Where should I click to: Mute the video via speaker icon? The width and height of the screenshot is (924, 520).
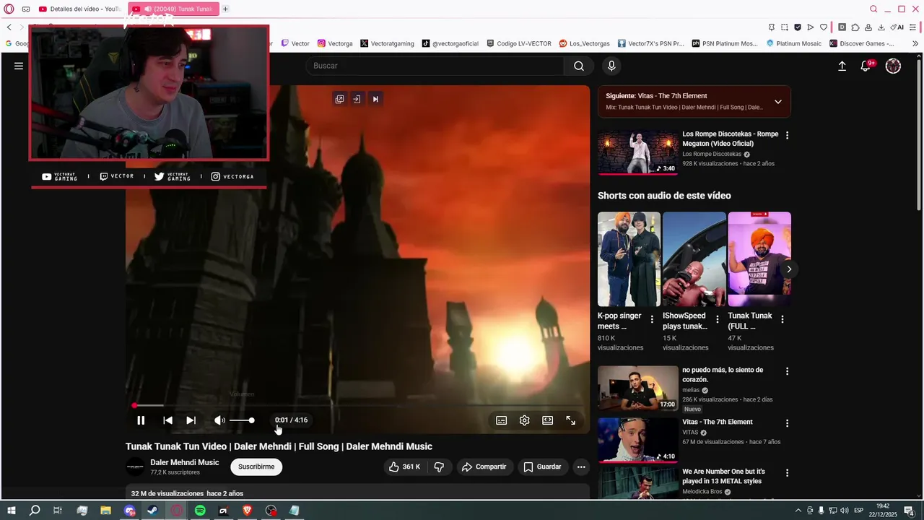pos(219,420)
